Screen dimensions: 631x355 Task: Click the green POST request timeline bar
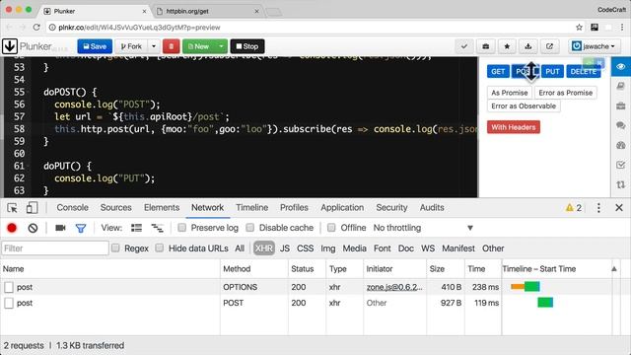pyautogui.click(x=545, y=303)
